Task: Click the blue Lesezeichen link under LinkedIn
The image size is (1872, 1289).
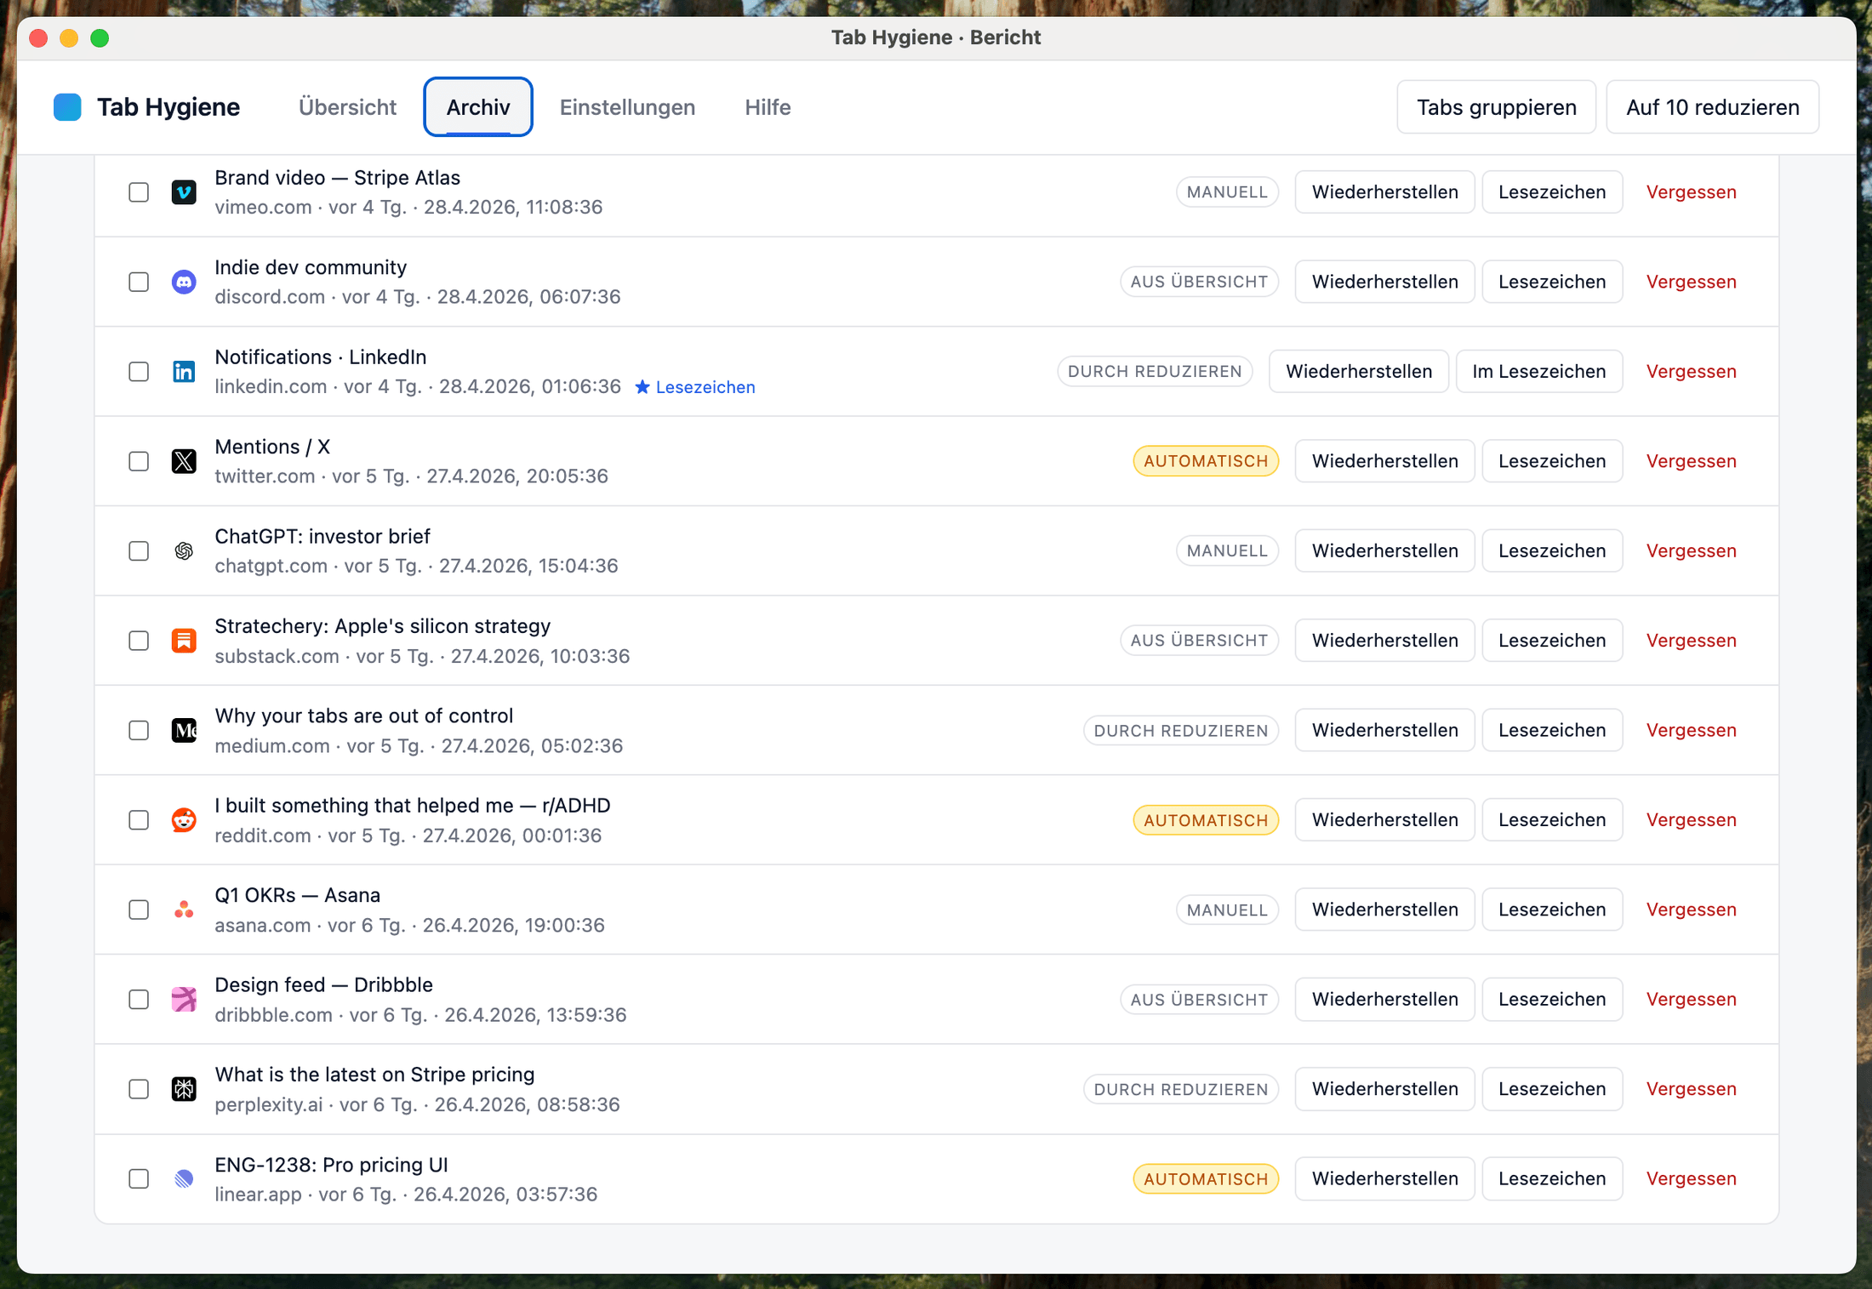Action: click(x=705, y=387)
